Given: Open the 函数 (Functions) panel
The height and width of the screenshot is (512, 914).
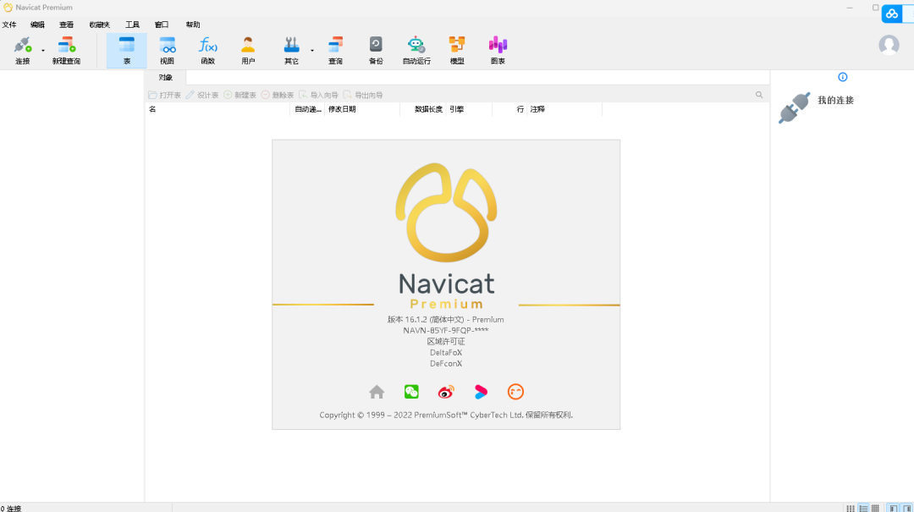Looking at the screenshot, I should pyautogui.click(x=208, y=49).
